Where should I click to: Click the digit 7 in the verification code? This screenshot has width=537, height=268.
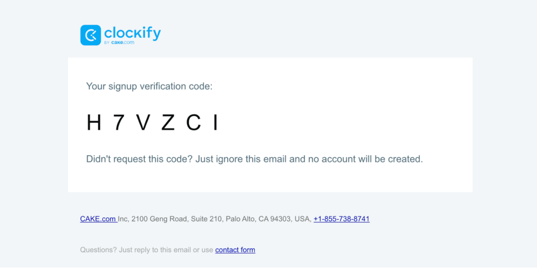tap(120, 123)
